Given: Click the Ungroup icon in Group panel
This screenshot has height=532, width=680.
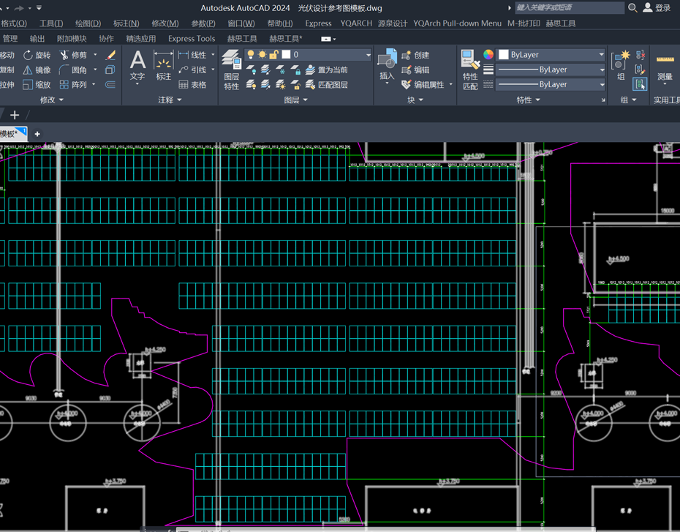Looking at the screenshot, I should (x=640, y=55).
